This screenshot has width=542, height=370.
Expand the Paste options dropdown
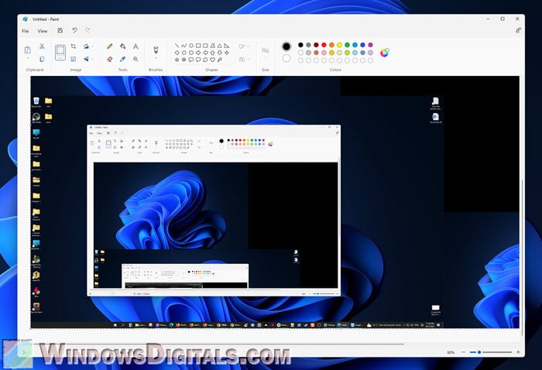pyautogui.click(x=28, y=58)
